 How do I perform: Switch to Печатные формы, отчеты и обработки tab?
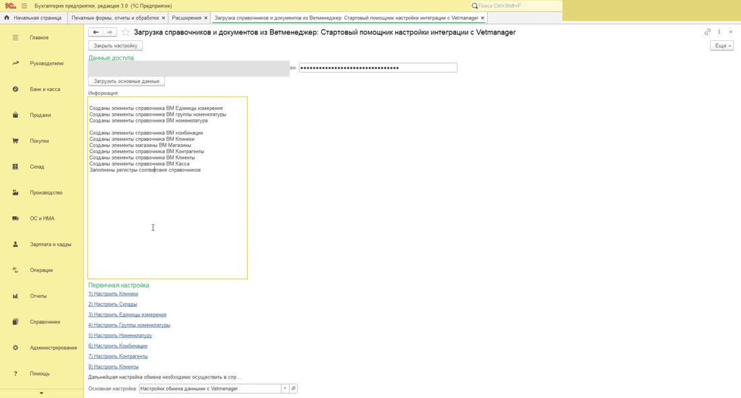[115, 18]
